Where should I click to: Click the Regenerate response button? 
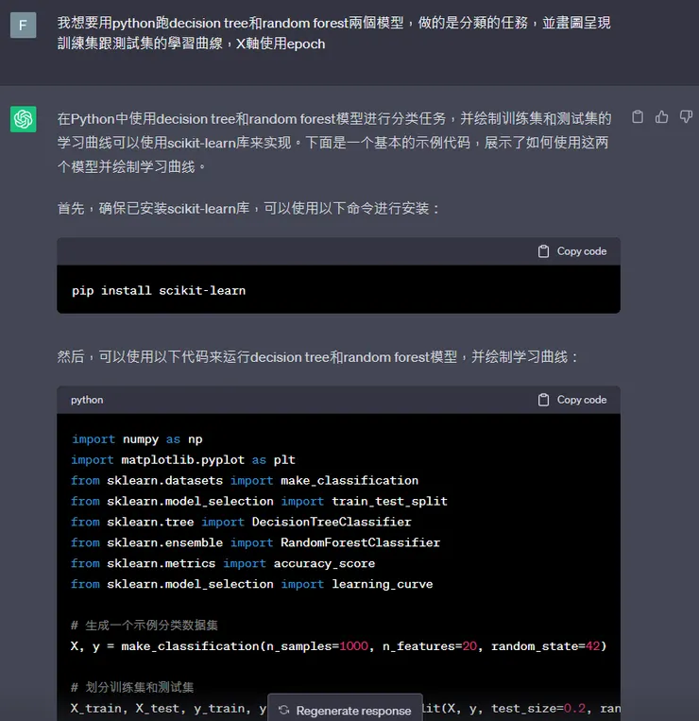[345, 710]
